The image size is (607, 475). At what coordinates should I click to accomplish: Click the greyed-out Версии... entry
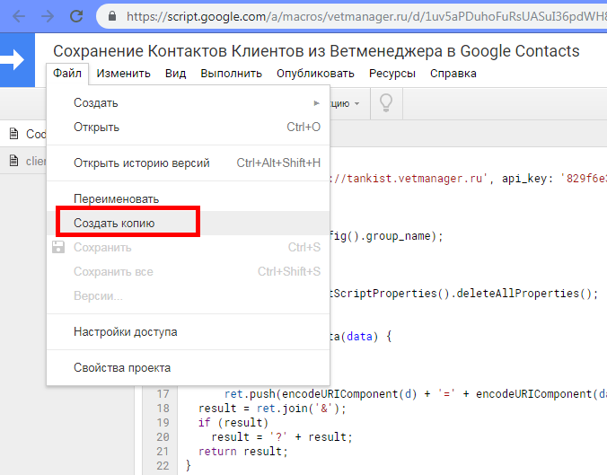pos(189,295)
